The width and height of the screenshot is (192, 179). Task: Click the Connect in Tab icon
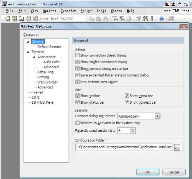tap(21, 18)
